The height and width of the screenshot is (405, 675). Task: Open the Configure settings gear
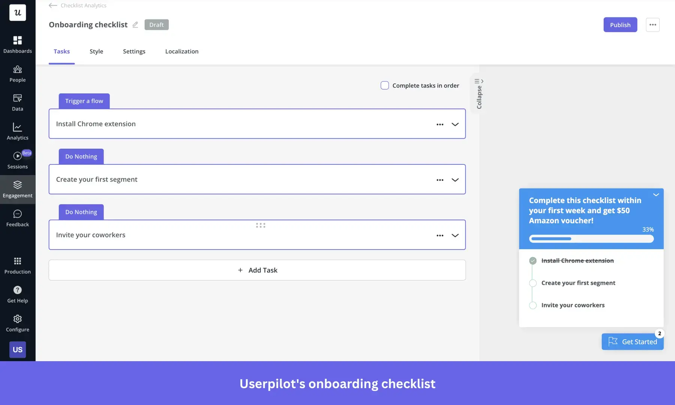18,319
